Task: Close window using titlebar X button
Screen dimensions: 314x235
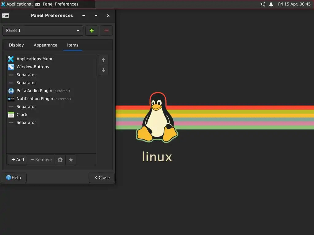Action: 108,16
